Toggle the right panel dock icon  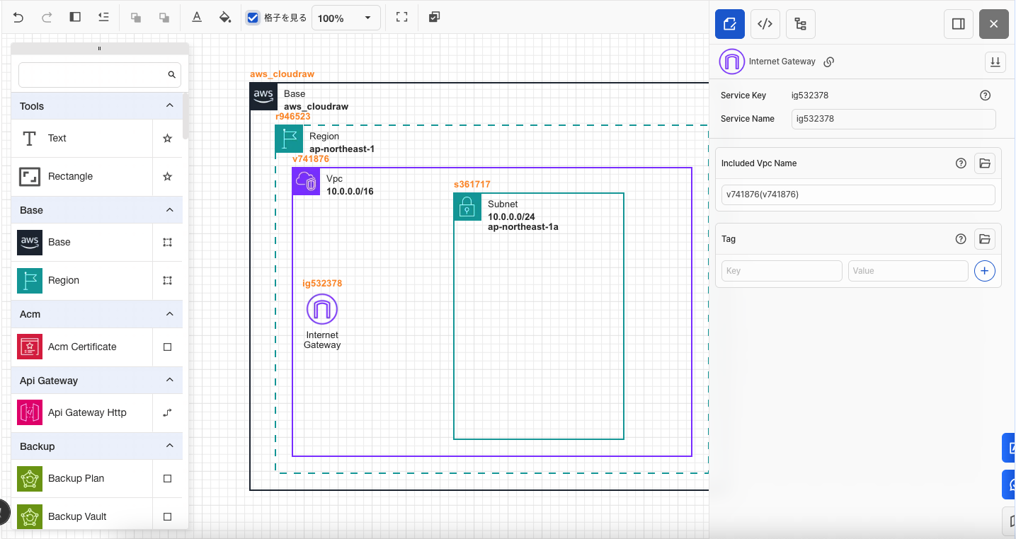959,24
